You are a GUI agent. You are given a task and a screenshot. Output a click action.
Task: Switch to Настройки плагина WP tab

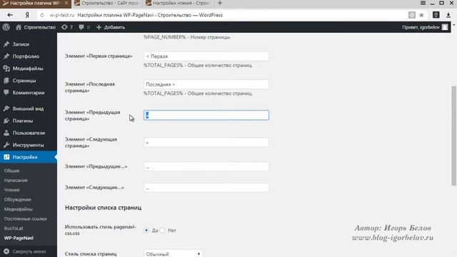click(x=35, y=3)
